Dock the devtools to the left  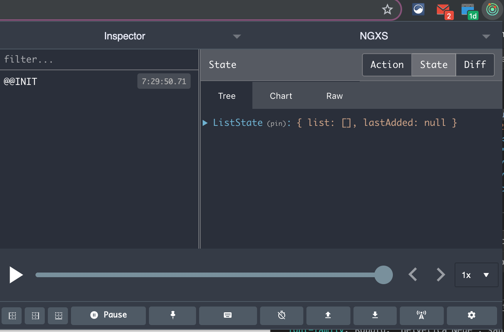[12, 316]
